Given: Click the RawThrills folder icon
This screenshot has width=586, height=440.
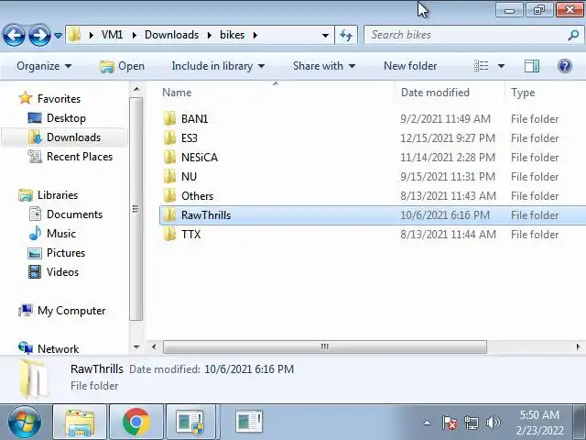Looking at the screenshot, I should click(169, 214).
